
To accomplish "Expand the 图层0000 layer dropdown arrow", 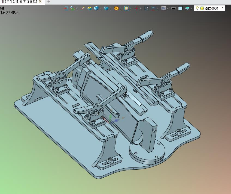I will point(223,8).
